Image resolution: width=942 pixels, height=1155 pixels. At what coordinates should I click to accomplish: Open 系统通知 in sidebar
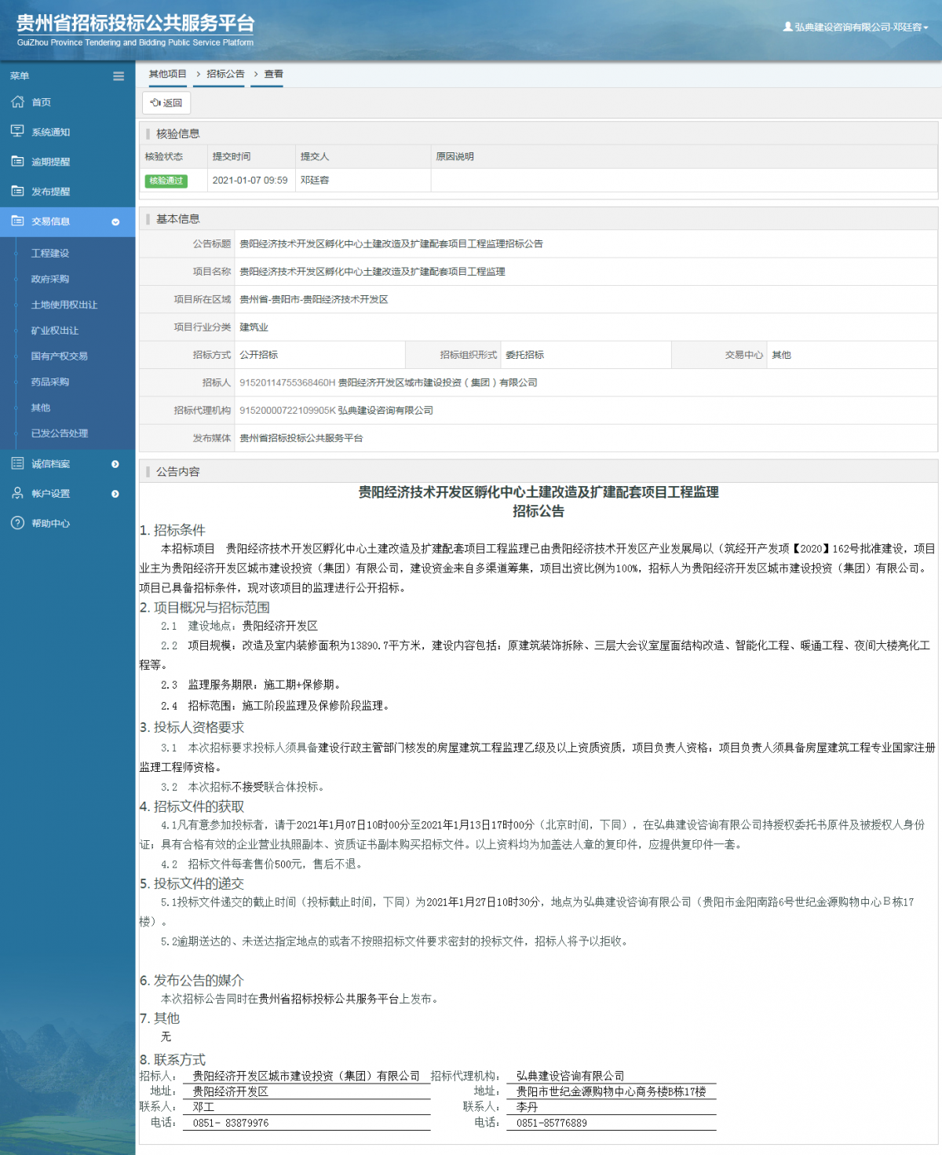tap(51, 132)
